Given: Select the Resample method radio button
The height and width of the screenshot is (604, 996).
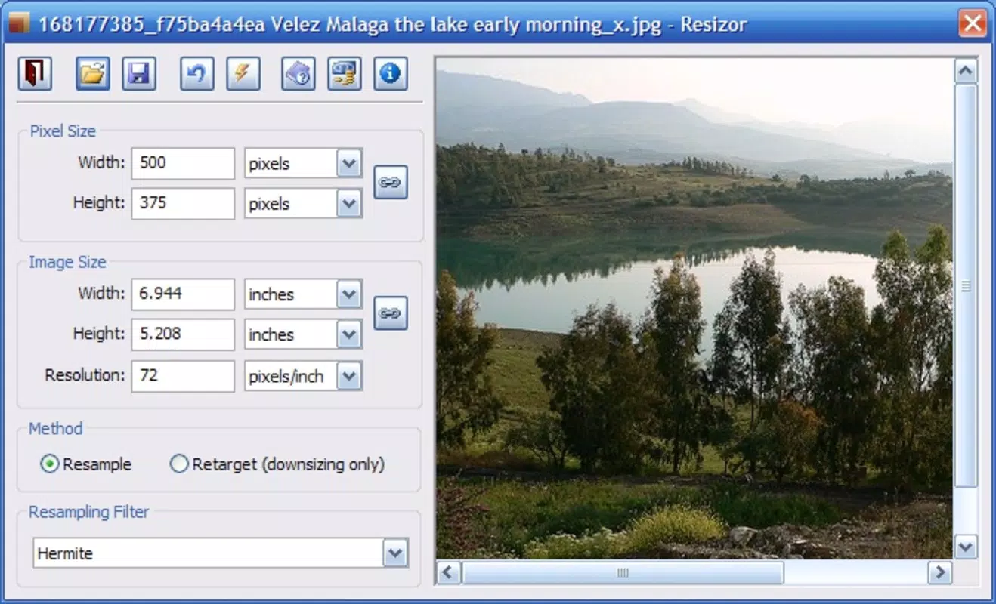Looking at the screenshot, I should click(49, 464).
